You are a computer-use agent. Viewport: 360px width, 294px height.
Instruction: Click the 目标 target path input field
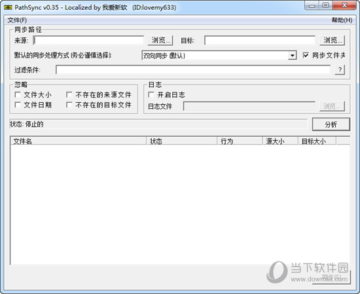click(260, 41)
